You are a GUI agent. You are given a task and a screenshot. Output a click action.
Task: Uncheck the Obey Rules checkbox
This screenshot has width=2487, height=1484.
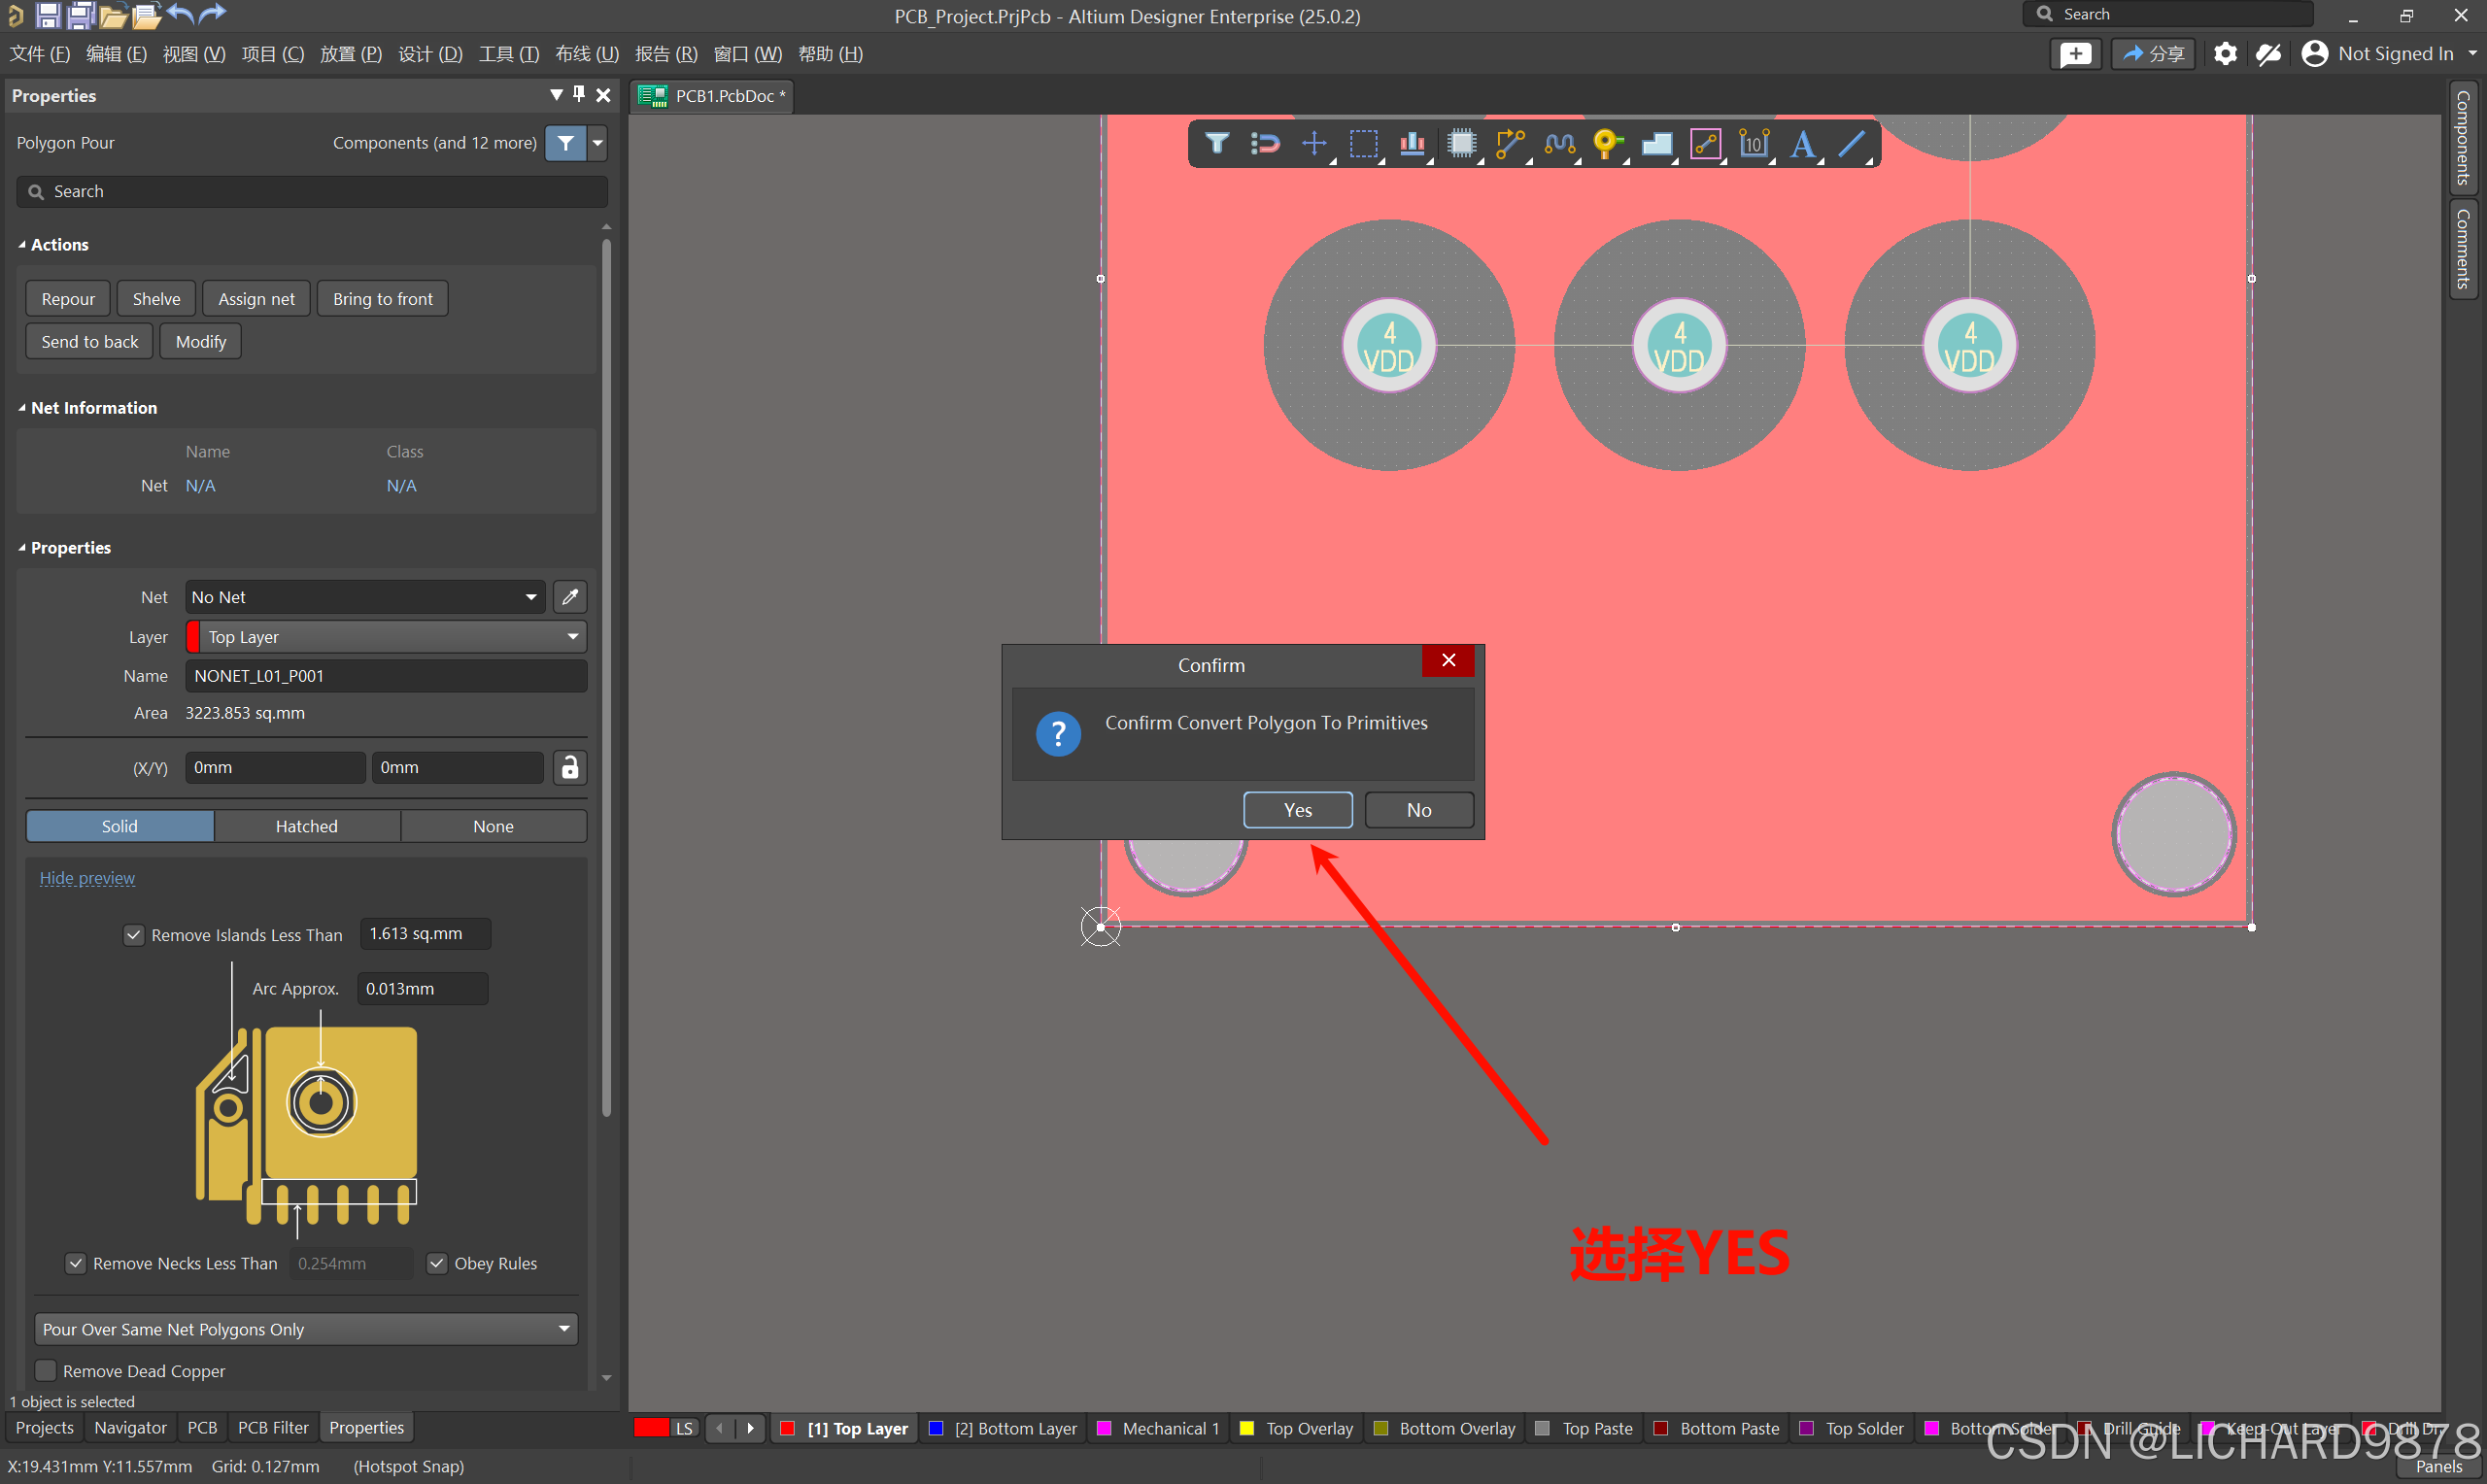tap(437, 1263)
